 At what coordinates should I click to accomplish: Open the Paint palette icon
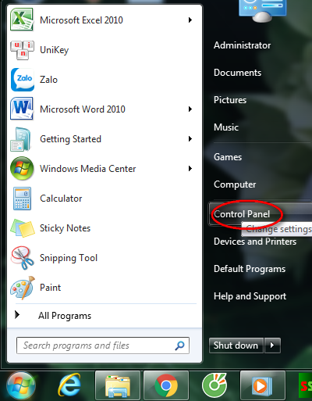(23, 288)
